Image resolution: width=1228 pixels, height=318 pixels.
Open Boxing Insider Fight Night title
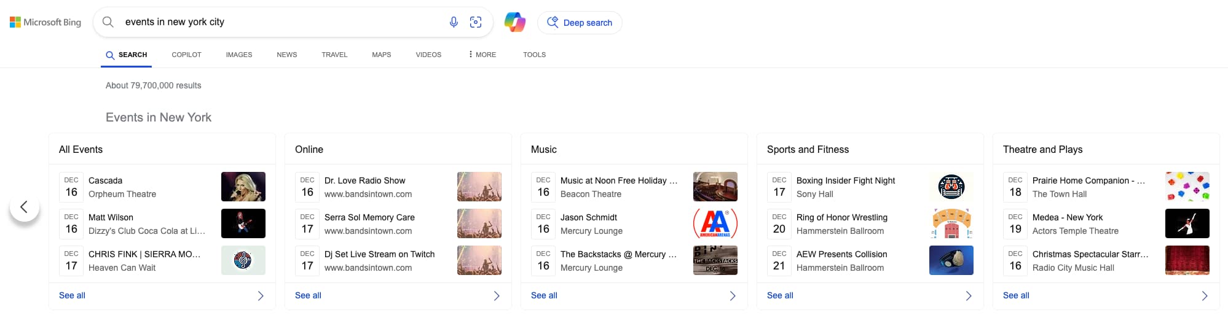click(845, 180)
